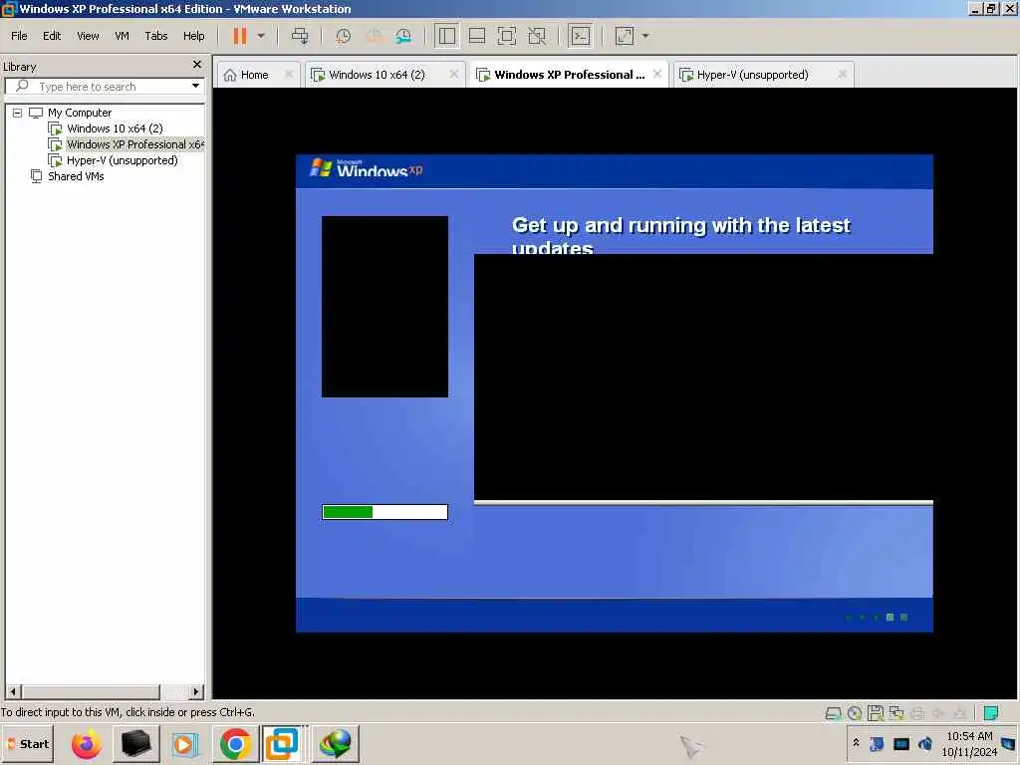
Task: Click the display tray icon beside Bluetooth
Action: coord(901,743)
